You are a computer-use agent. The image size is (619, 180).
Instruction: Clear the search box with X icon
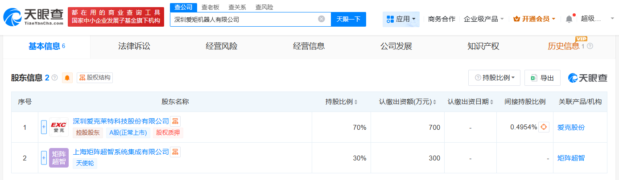click(321, 19)
